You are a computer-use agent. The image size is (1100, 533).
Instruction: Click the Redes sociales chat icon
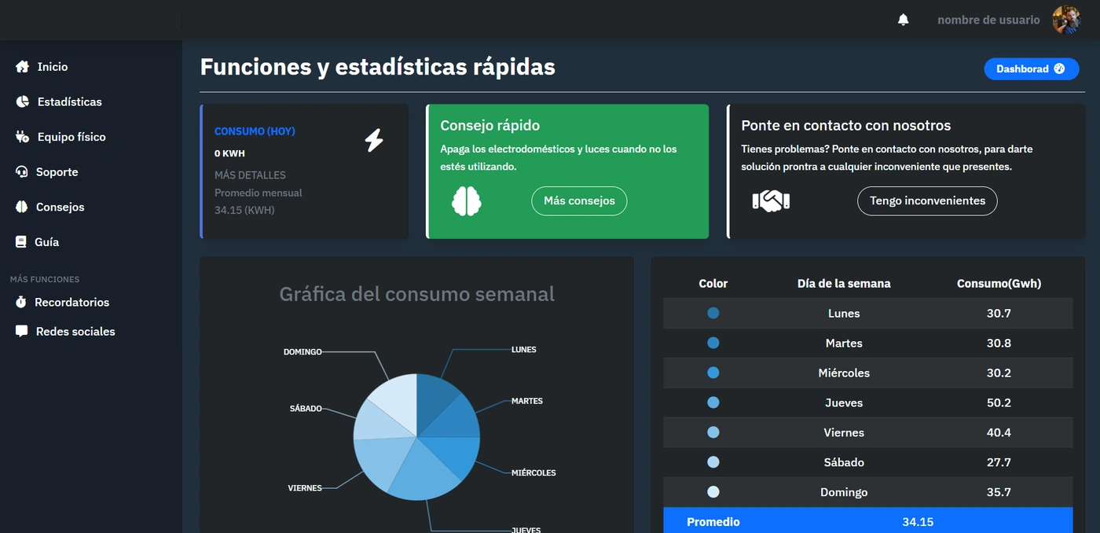(23, 330)
